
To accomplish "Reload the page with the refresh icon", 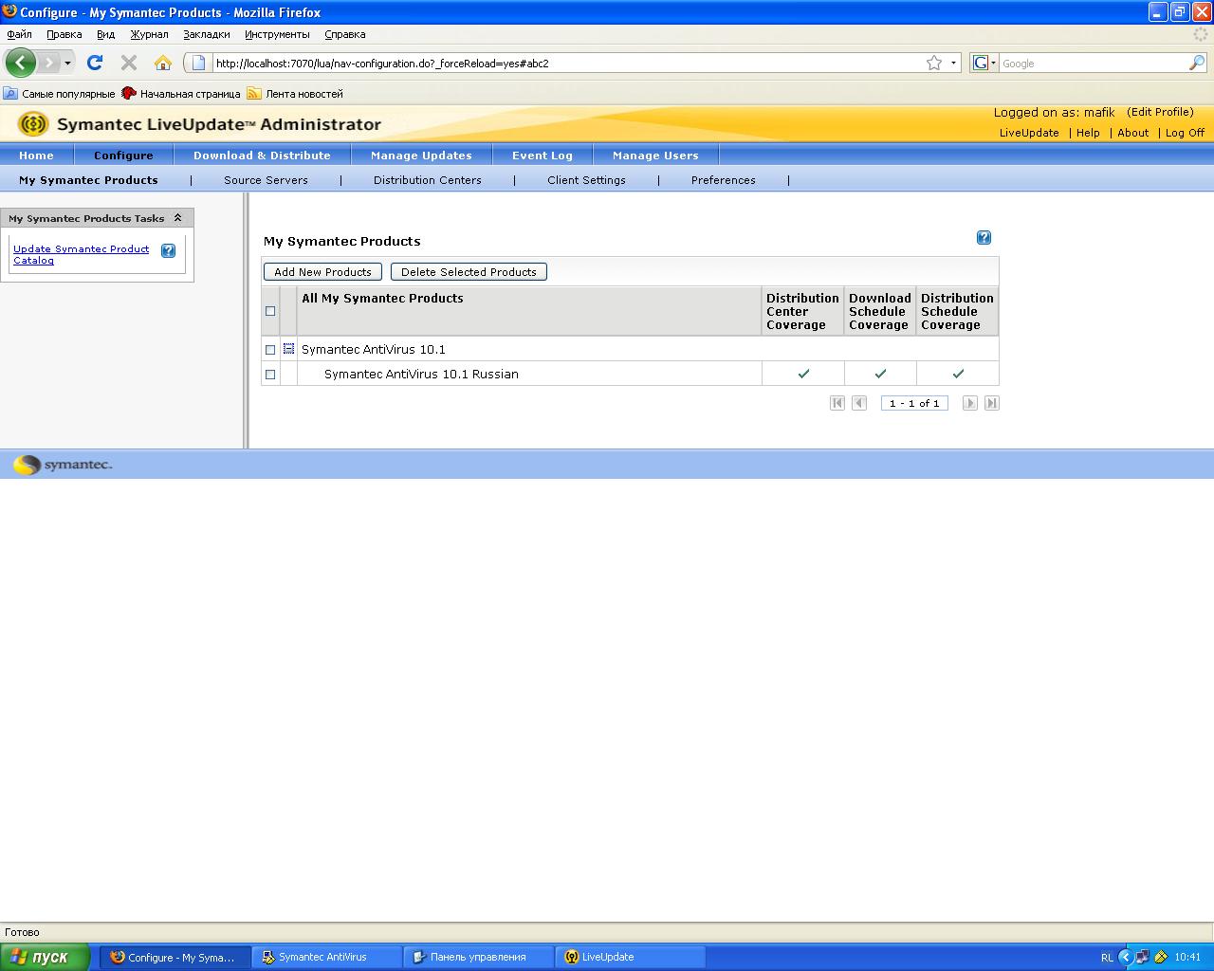I will (x=95, y=63).
